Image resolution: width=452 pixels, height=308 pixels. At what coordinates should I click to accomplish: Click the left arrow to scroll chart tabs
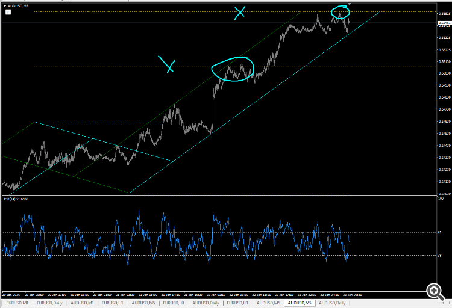(x=443, y=303)
